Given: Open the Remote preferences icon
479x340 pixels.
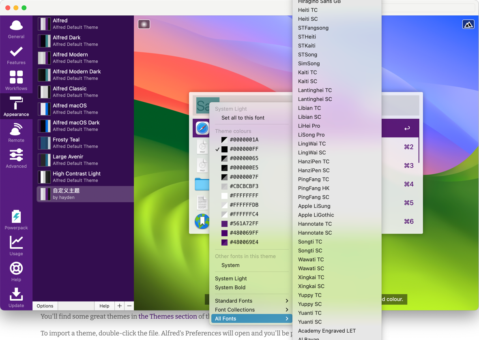Looking at the screenshot, I should 16,133.
